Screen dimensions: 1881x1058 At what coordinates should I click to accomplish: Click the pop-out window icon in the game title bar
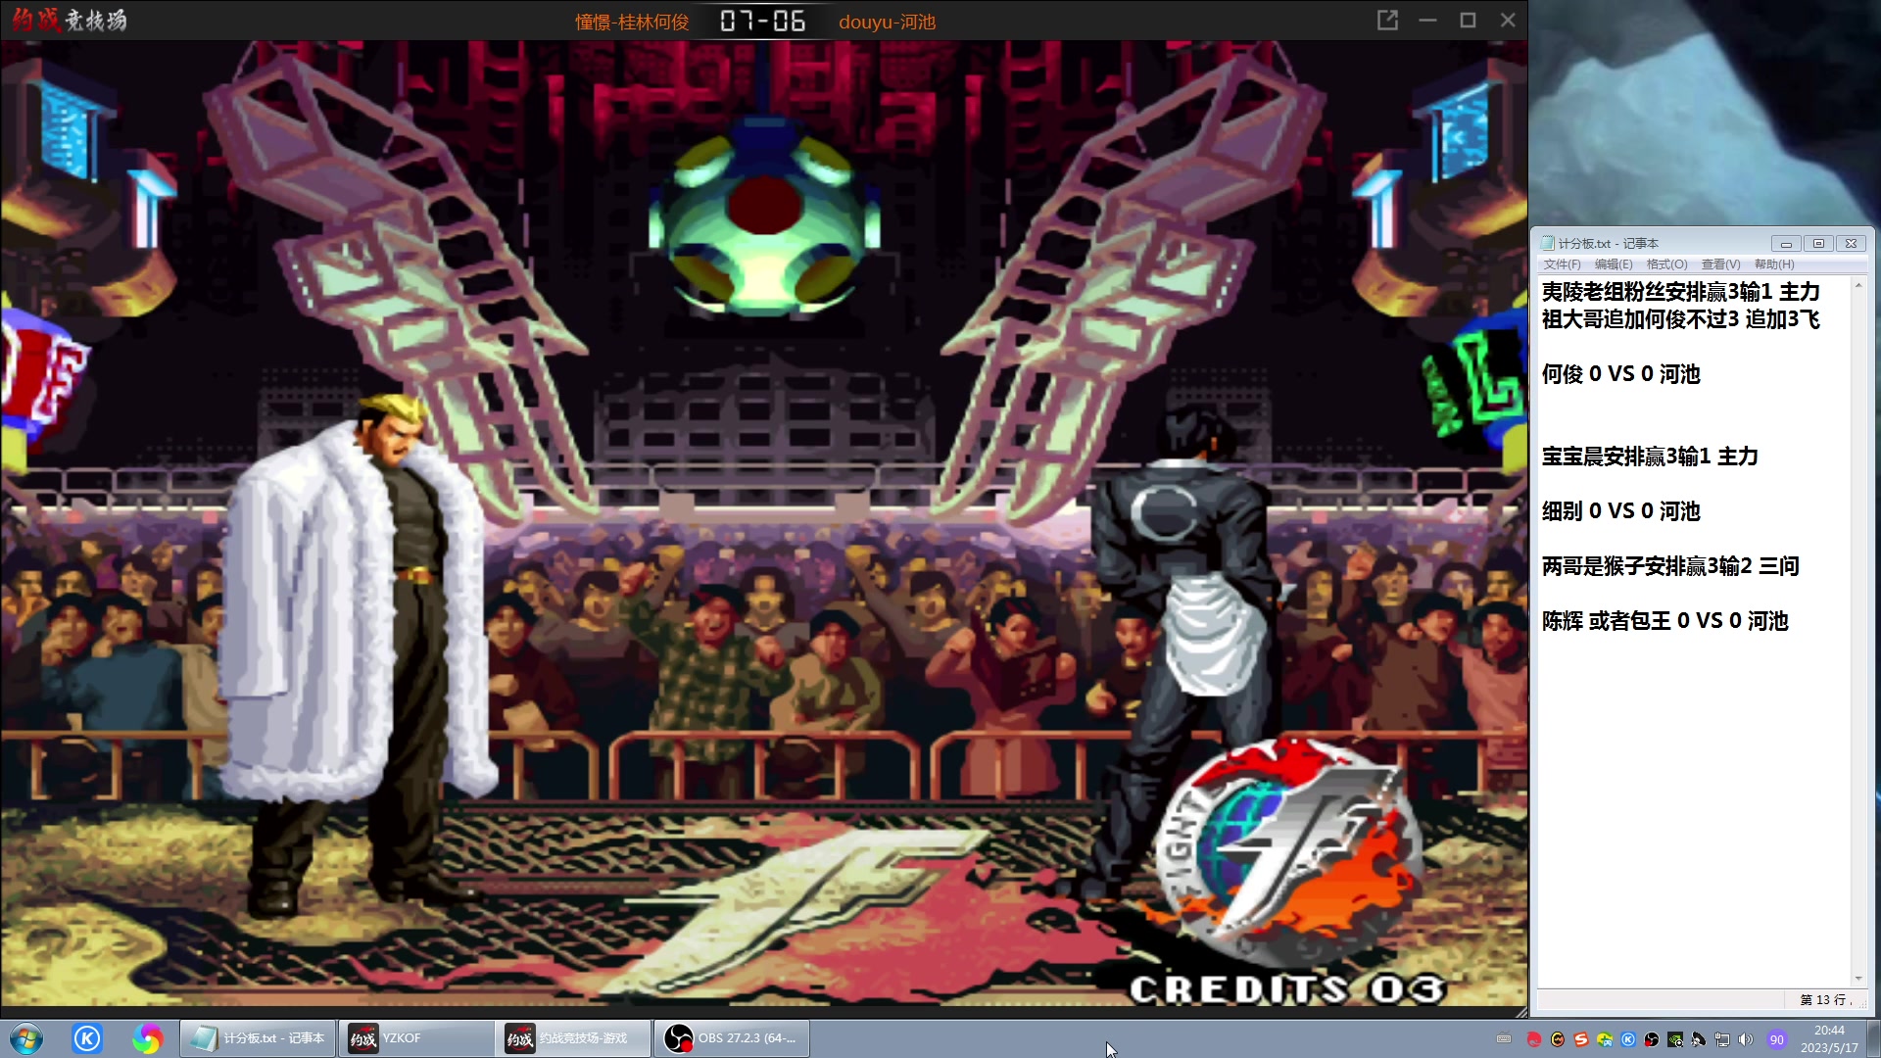click(x=1387, y=20)
